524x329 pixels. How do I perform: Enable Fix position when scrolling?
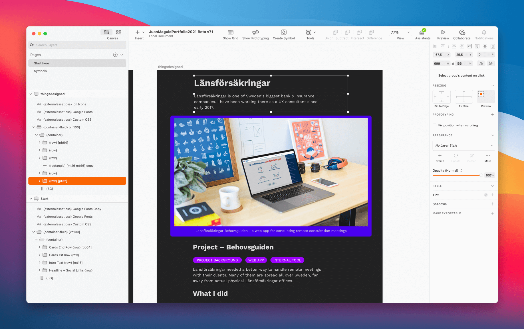(435, 125)
